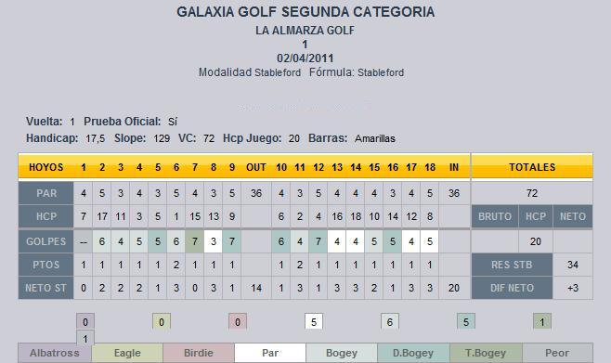Viewport: 611px width, 363px height.
Task: Click the IN column header
Action: (x=454, y=167)
